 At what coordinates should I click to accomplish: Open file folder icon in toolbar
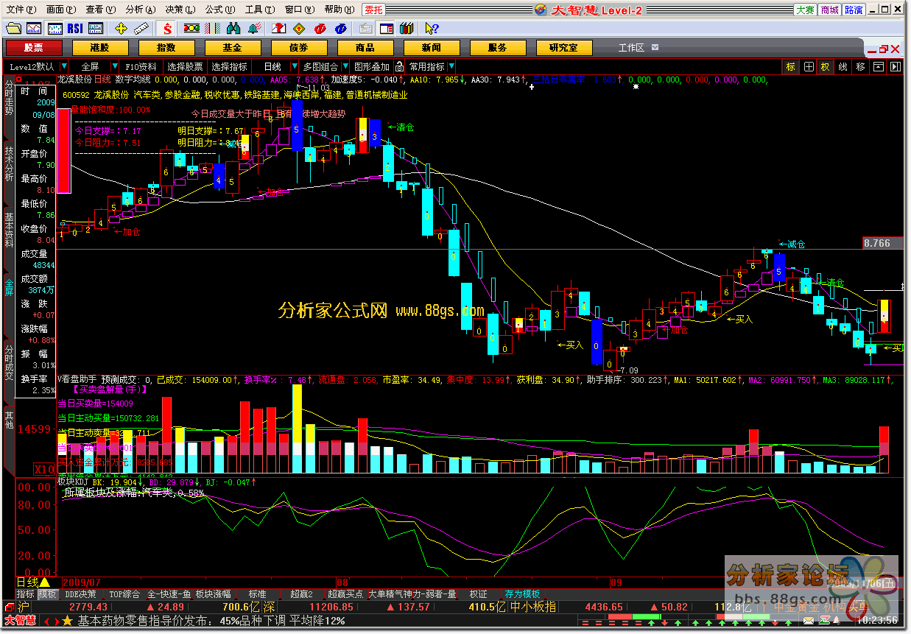tap(13, 29)
